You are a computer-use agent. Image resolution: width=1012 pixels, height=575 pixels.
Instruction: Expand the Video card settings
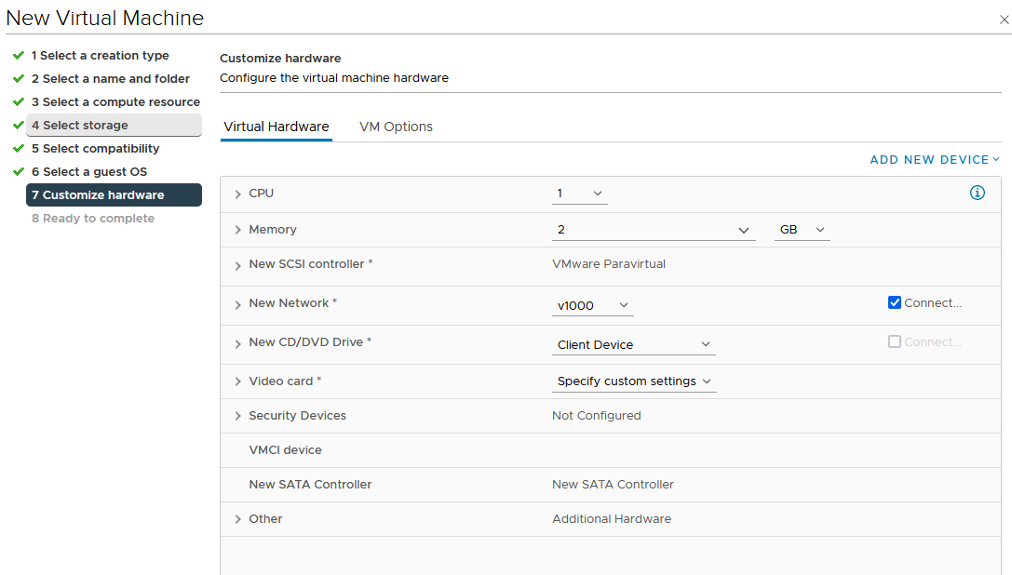point(238,382)
